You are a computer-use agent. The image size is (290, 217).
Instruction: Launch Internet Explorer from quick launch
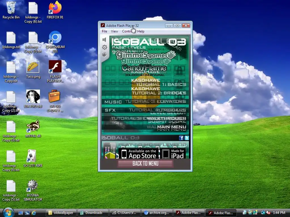(x=34, y=213)
